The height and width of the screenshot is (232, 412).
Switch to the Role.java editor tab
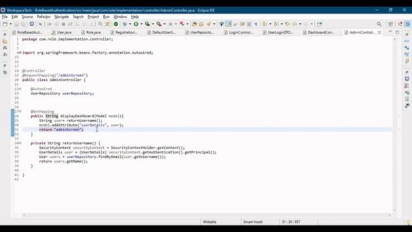click(x=91, y=32)
